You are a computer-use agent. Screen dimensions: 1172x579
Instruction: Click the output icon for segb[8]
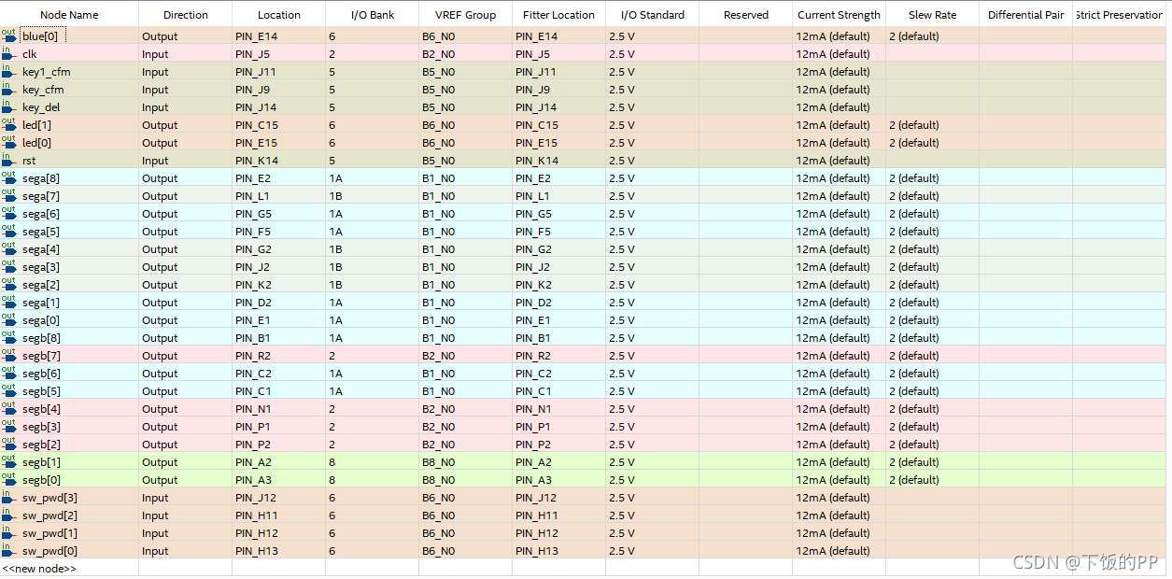[9, 338]
